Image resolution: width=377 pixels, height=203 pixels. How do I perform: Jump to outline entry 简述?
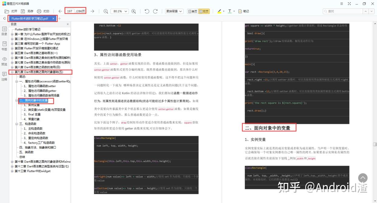coord(23,77)
